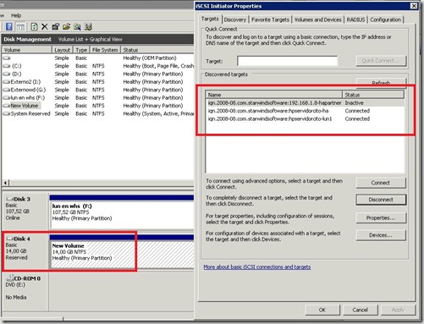
Task: Click the CD-ROM 0 drive icon
Action: coord(10,278)
